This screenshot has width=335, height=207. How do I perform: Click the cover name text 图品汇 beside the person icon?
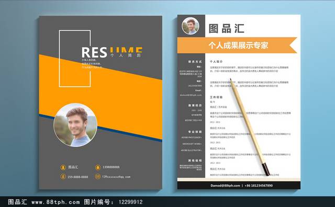pos(73,167)
